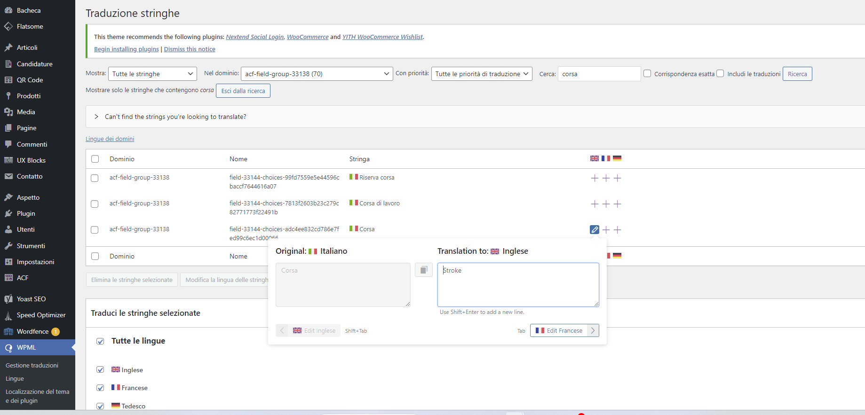This screenshot has height=415, width=865.
Task: Add German translation for Corsa string
Action: pyautogui.click(x=618, y=230)
